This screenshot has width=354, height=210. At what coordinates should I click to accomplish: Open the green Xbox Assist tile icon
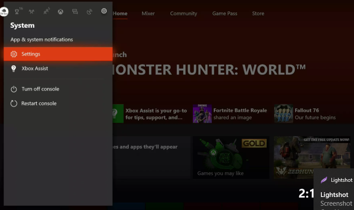click(x=118, y=113)
